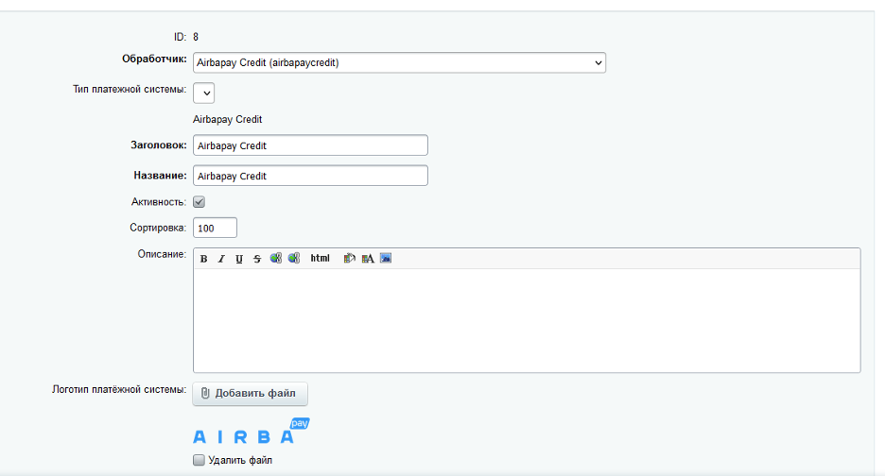885x476 pixels.
Task: Switch the editor to html mode
Action: coord(320,258)
